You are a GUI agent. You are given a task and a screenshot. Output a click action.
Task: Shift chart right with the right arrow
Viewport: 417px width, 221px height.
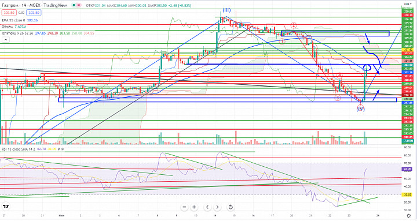(217, 207)
